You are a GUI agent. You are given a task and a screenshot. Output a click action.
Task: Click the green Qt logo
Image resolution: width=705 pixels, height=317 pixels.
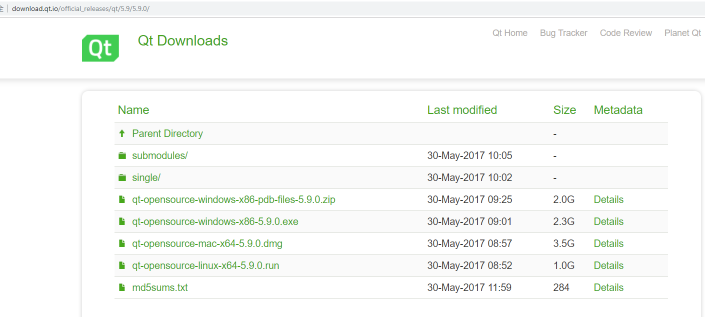point(100,48)
